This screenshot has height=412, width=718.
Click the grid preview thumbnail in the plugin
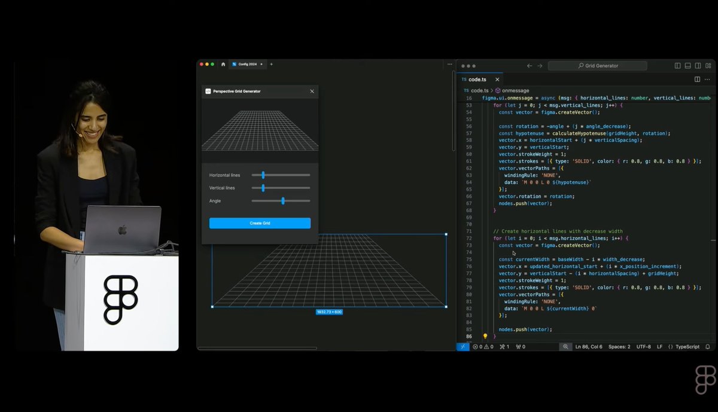[x=260, y=130]
